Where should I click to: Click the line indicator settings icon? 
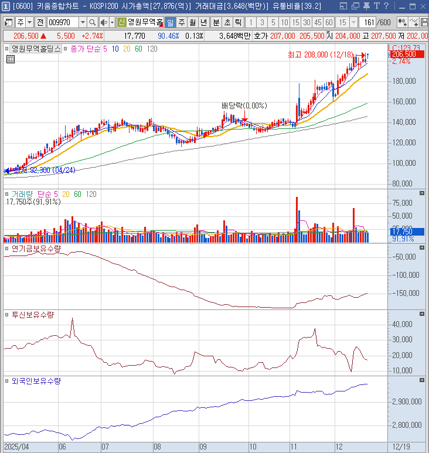pyautogui.click(x=415, y=22)
